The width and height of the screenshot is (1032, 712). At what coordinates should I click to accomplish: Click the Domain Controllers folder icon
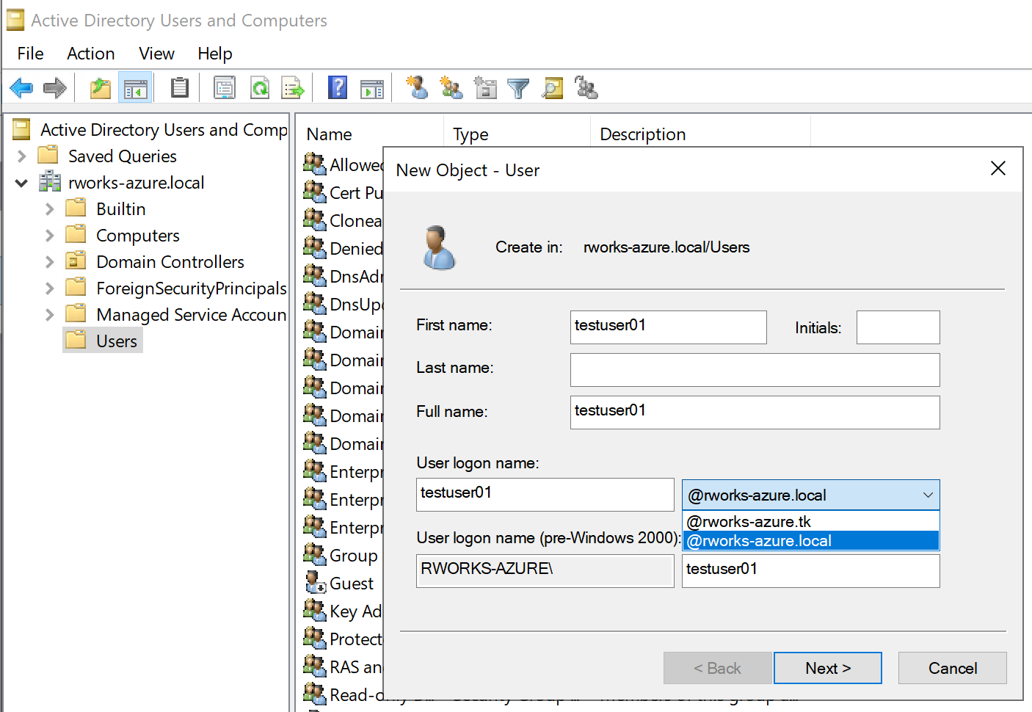click(76, 261)
